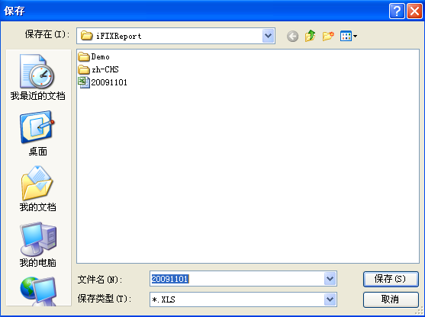The image size is (425, 317).
Task: Create a new folder with toolbar icon
Action: 328,36
